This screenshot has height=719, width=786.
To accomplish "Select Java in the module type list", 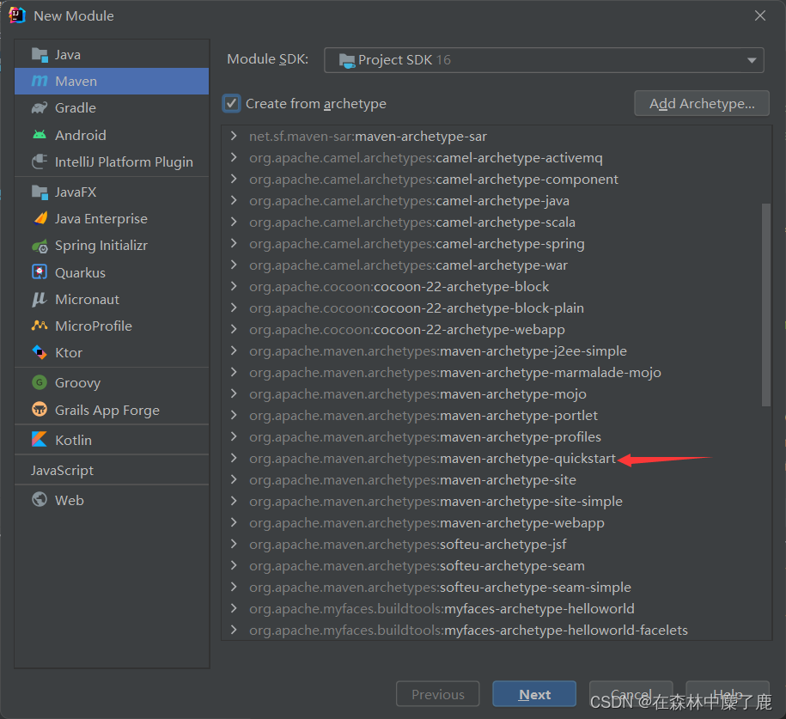I will pos(112,54).
